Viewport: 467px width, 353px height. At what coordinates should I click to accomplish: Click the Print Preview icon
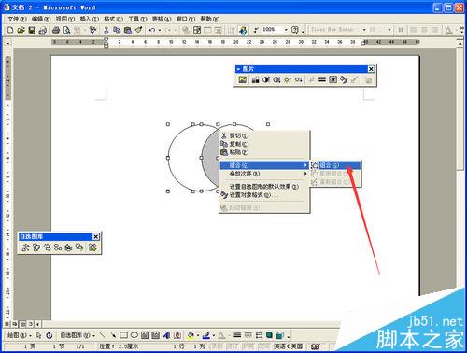point(66,30)
